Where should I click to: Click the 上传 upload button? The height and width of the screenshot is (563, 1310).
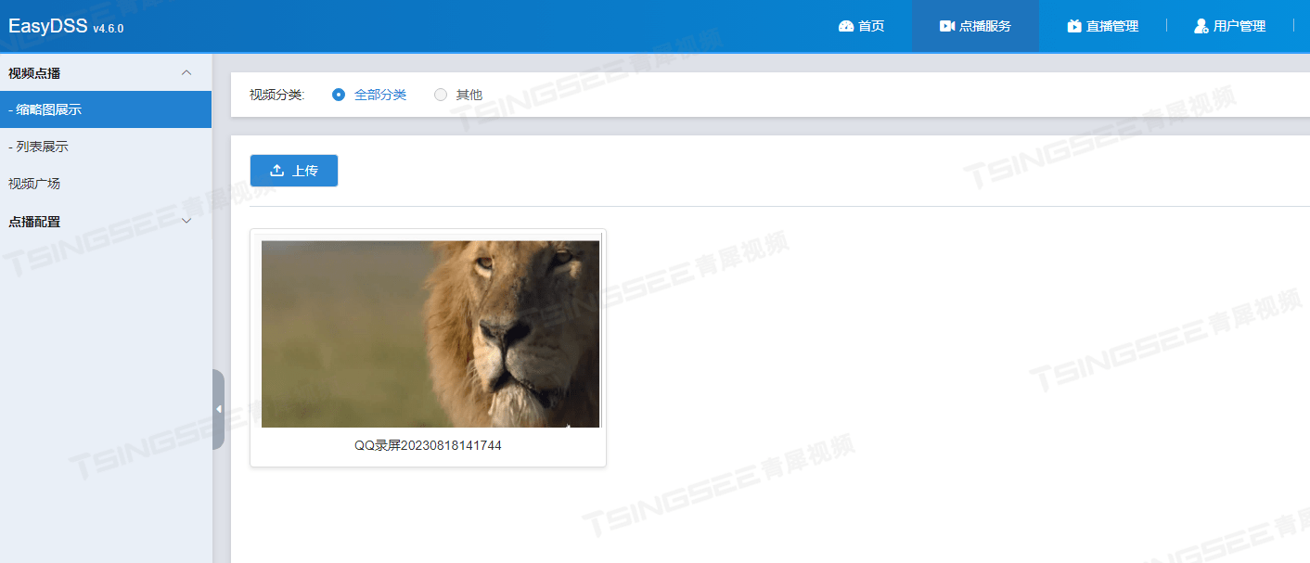click(294, 171)
